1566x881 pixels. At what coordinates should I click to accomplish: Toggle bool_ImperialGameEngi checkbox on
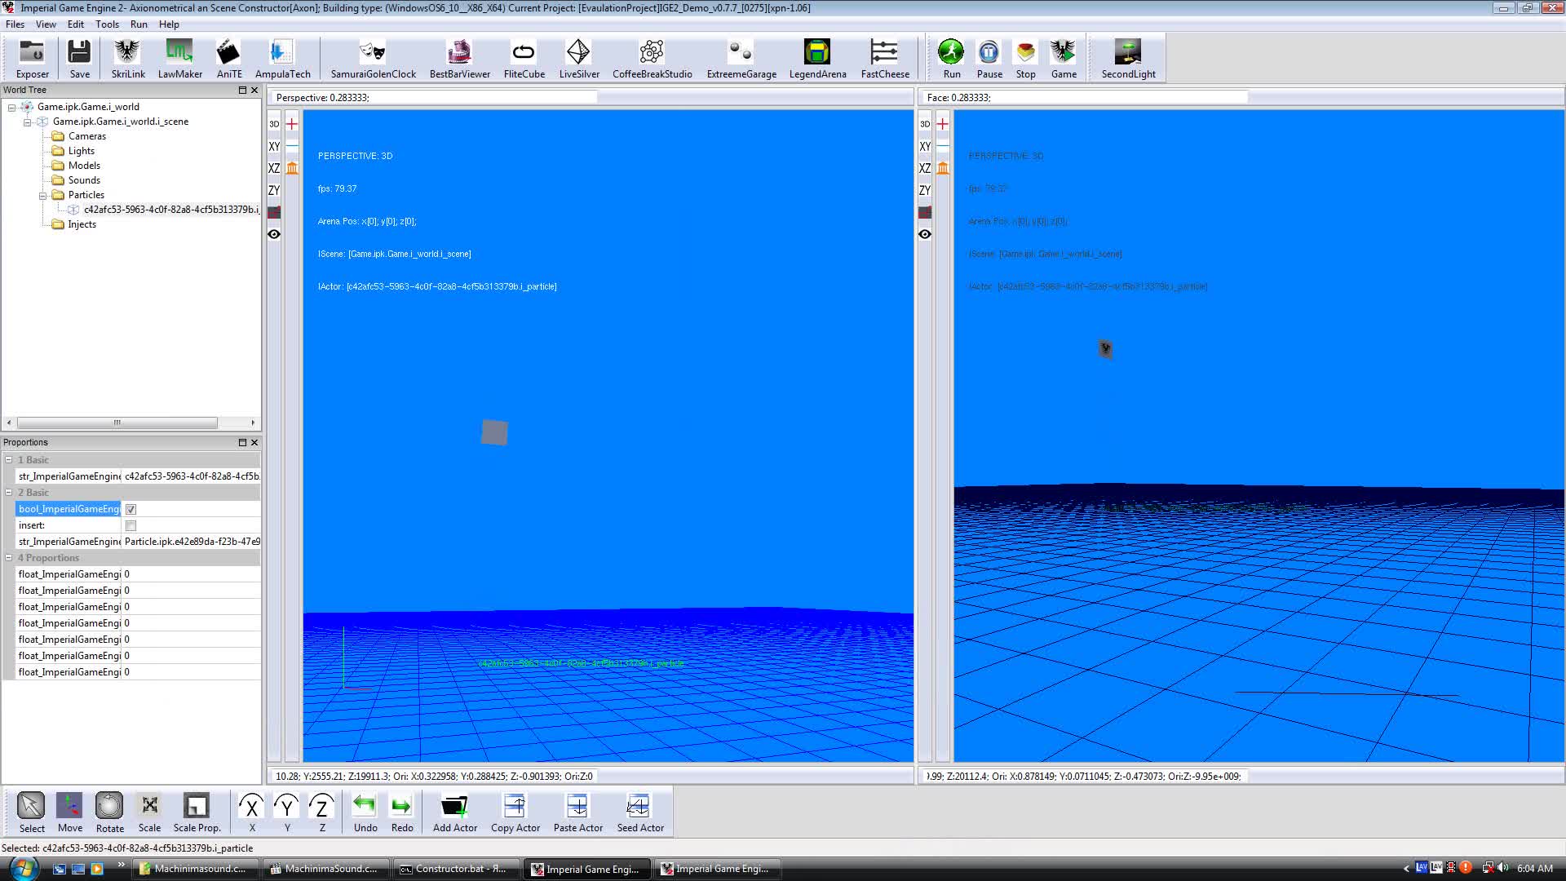click(x=131, y=509)
